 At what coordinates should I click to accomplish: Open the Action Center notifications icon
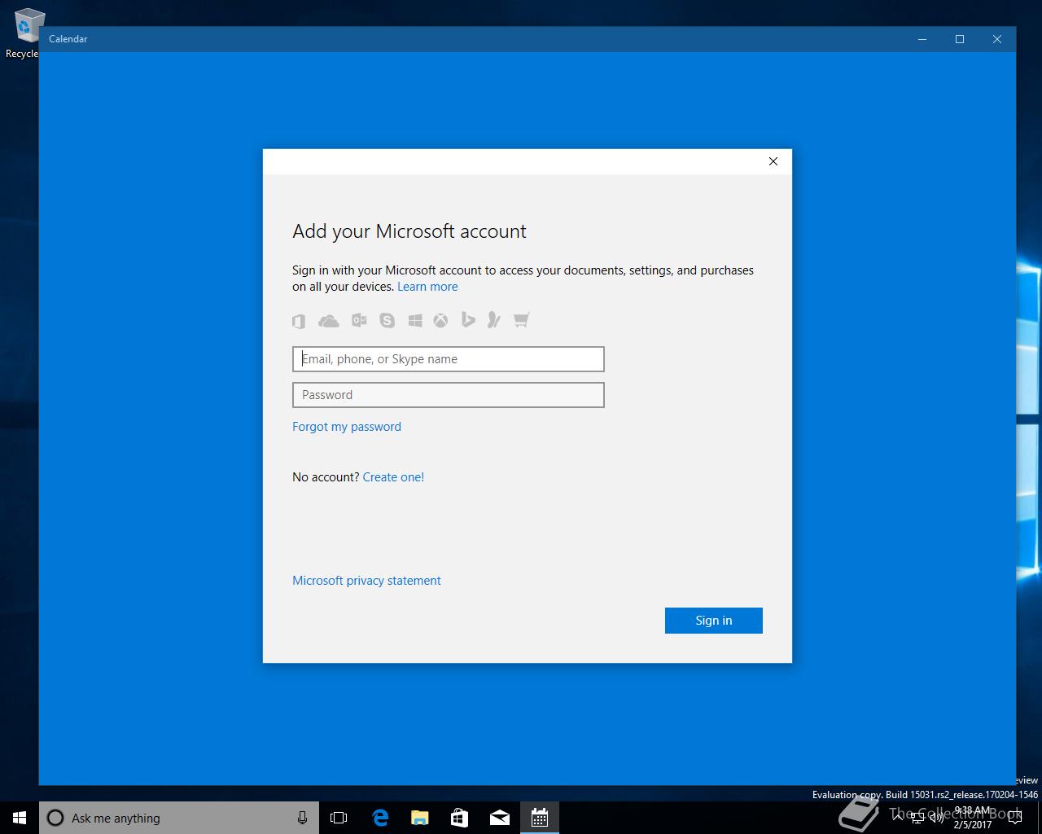pyautogui.click(x=1014, y=818)
